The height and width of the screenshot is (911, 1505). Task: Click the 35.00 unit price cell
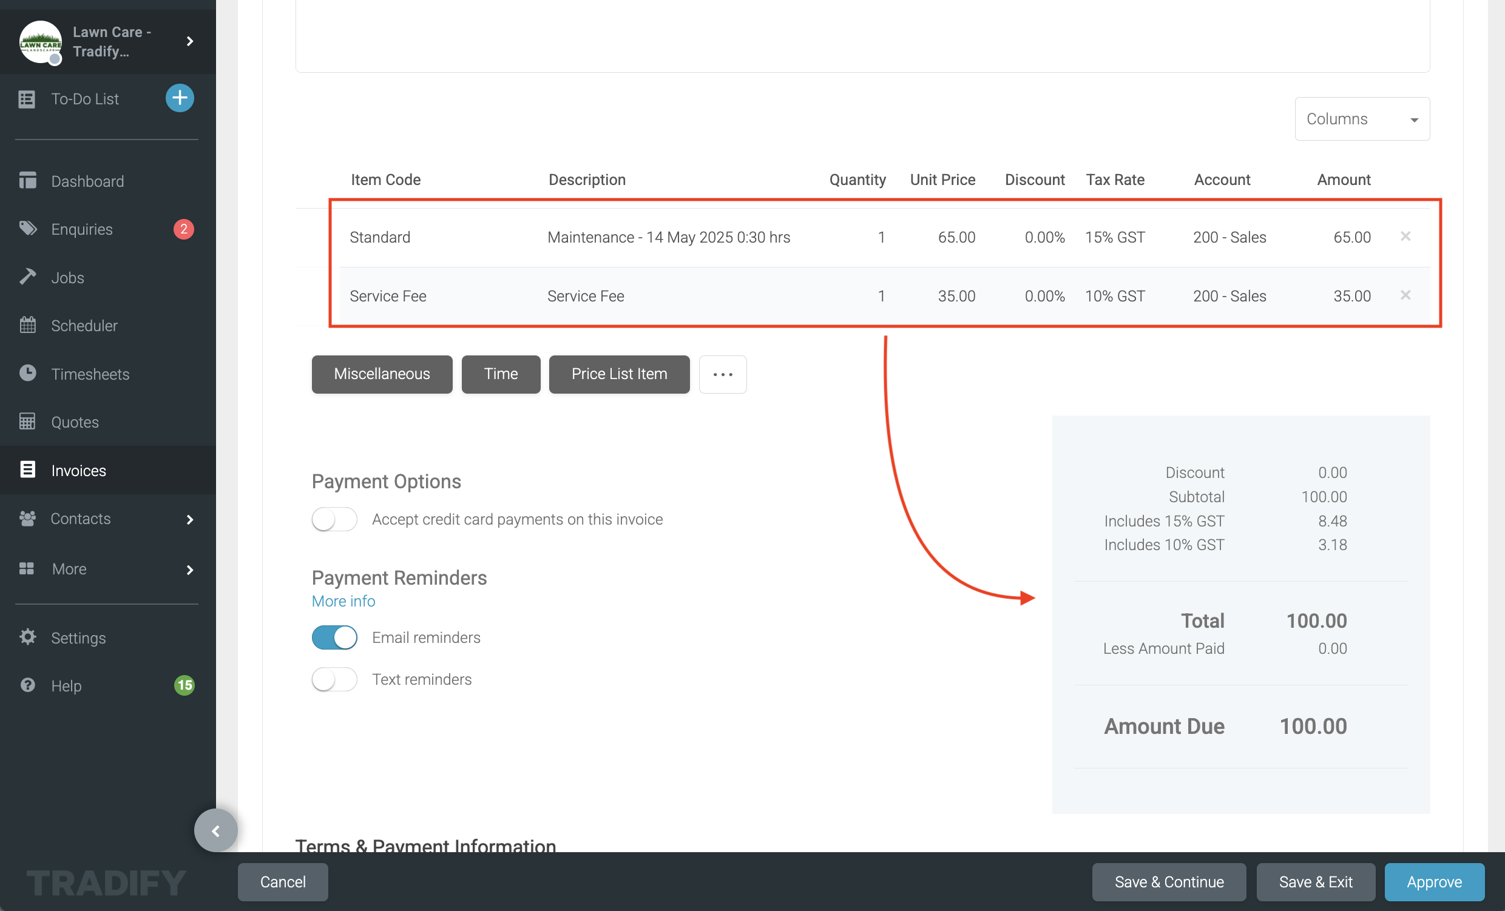pos(956,296)
